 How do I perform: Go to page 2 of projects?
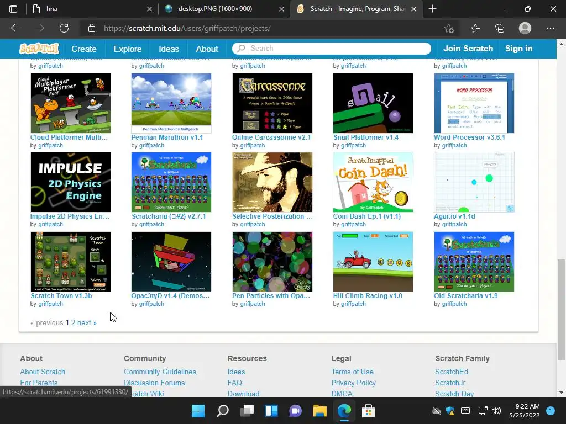tap(73, 322)
